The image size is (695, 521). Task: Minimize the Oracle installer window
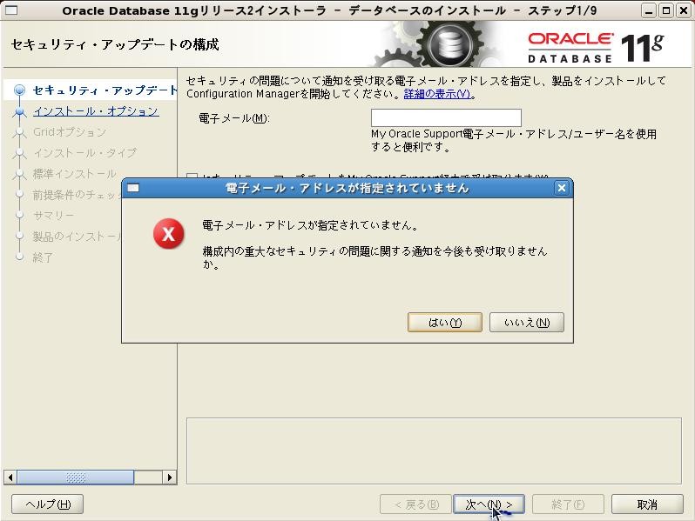(x=649, y=10)
